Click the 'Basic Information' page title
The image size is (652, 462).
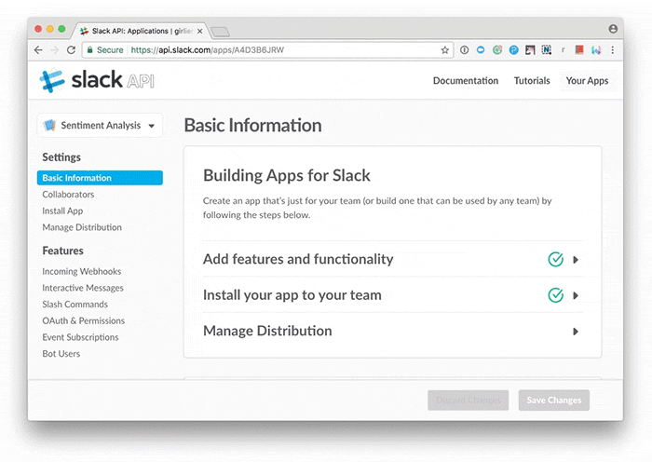point(252,125)
